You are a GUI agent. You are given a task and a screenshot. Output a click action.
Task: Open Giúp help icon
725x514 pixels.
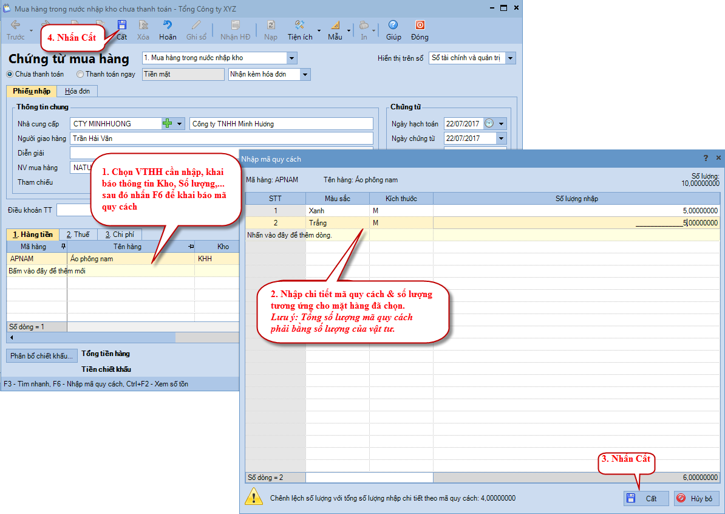[393, 26]
